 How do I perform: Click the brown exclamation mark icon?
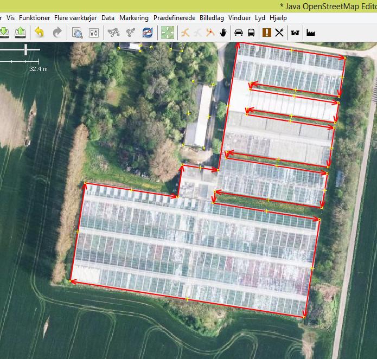pos(267,33)
